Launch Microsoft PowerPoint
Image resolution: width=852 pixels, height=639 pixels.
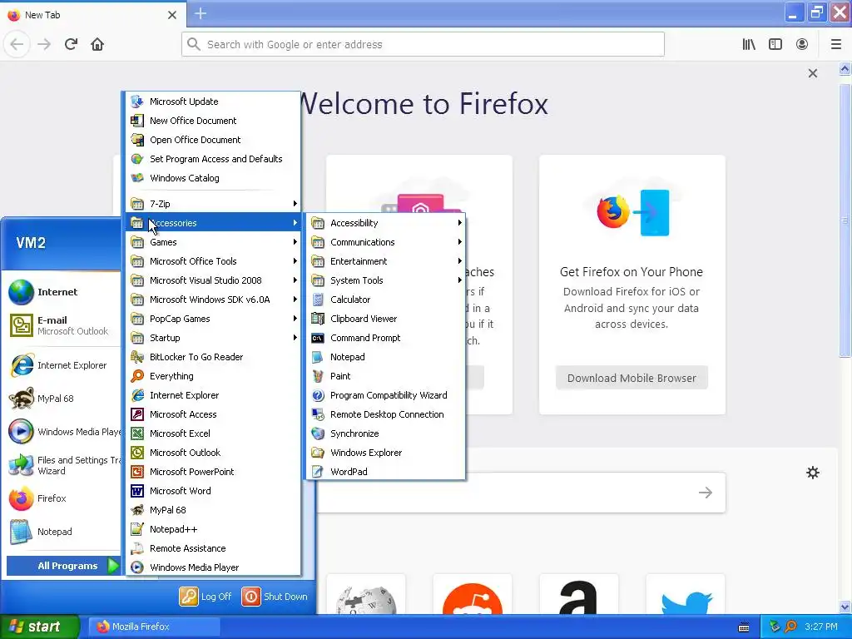214,472
